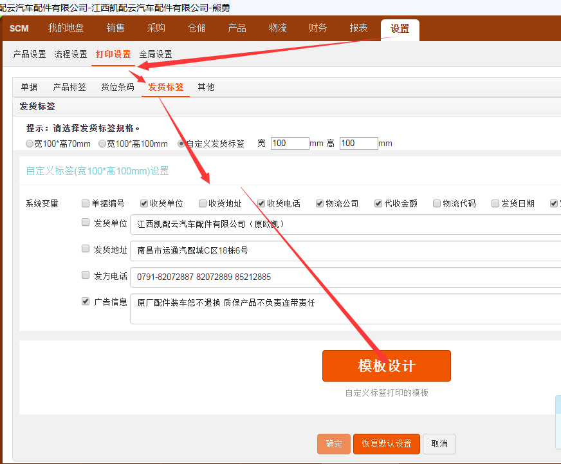The height and width of the screenshot is (464, 561).
Task: Uncheck the 收货单位 checkbox
Action: 144,203
